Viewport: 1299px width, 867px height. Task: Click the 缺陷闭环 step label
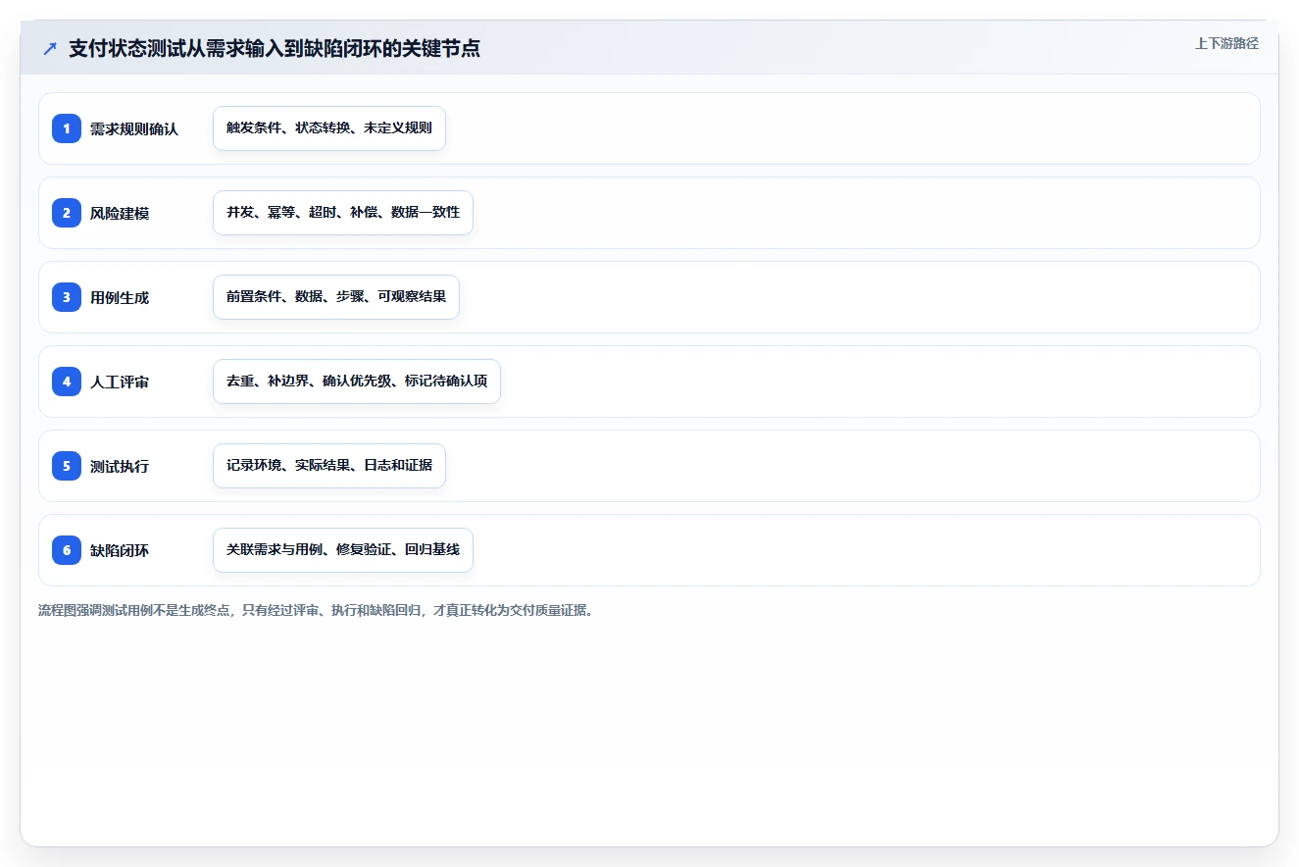(120, 550)
